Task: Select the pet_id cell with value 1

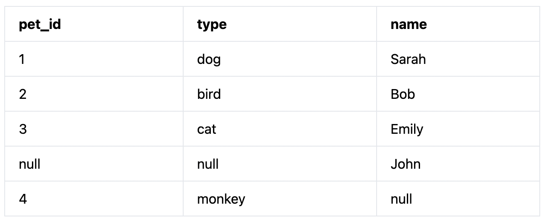Action: coord(94,59)
